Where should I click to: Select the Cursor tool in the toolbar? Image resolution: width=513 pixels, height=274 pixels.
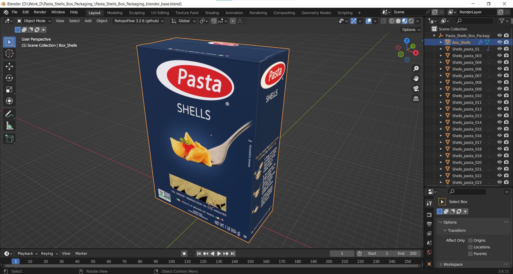pos(9,54)
